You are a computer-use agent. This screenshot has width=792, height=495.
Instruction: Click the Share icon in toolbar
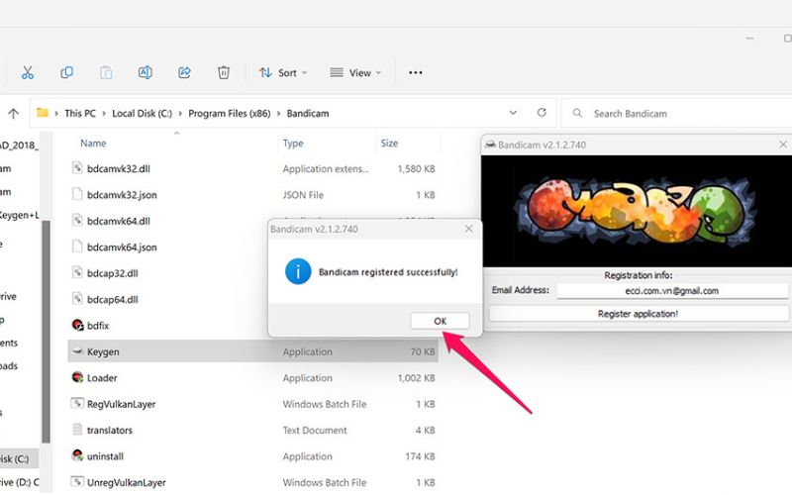point(184,72)
